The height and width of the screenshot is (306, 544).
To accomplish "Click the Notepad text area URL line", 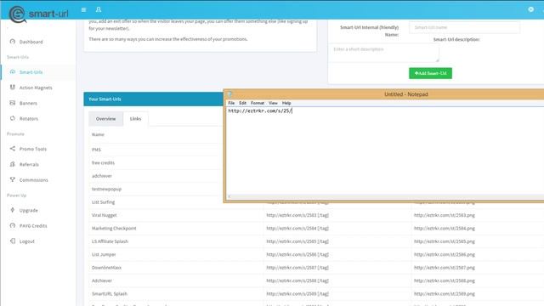I will click(260, 111).
